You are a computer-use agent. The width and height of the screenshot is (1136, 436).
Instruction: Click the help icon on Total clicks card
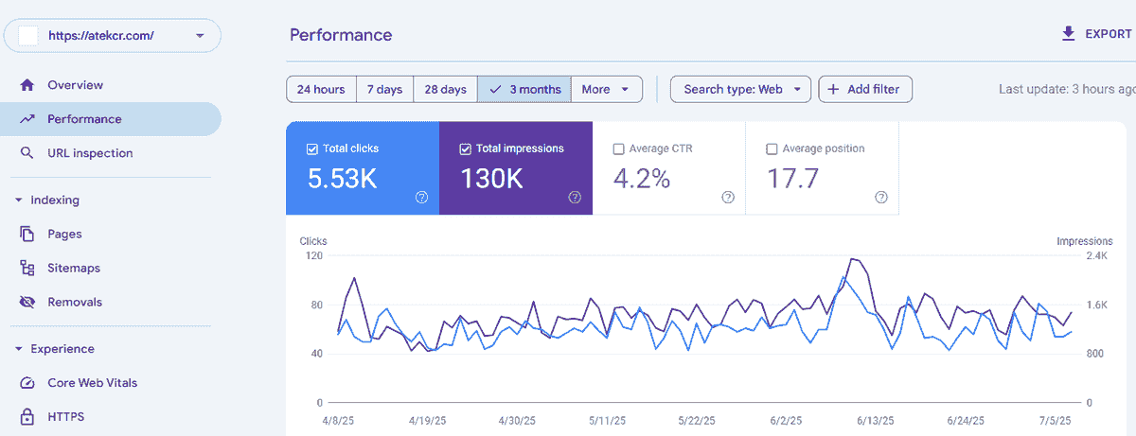[421, 198]
